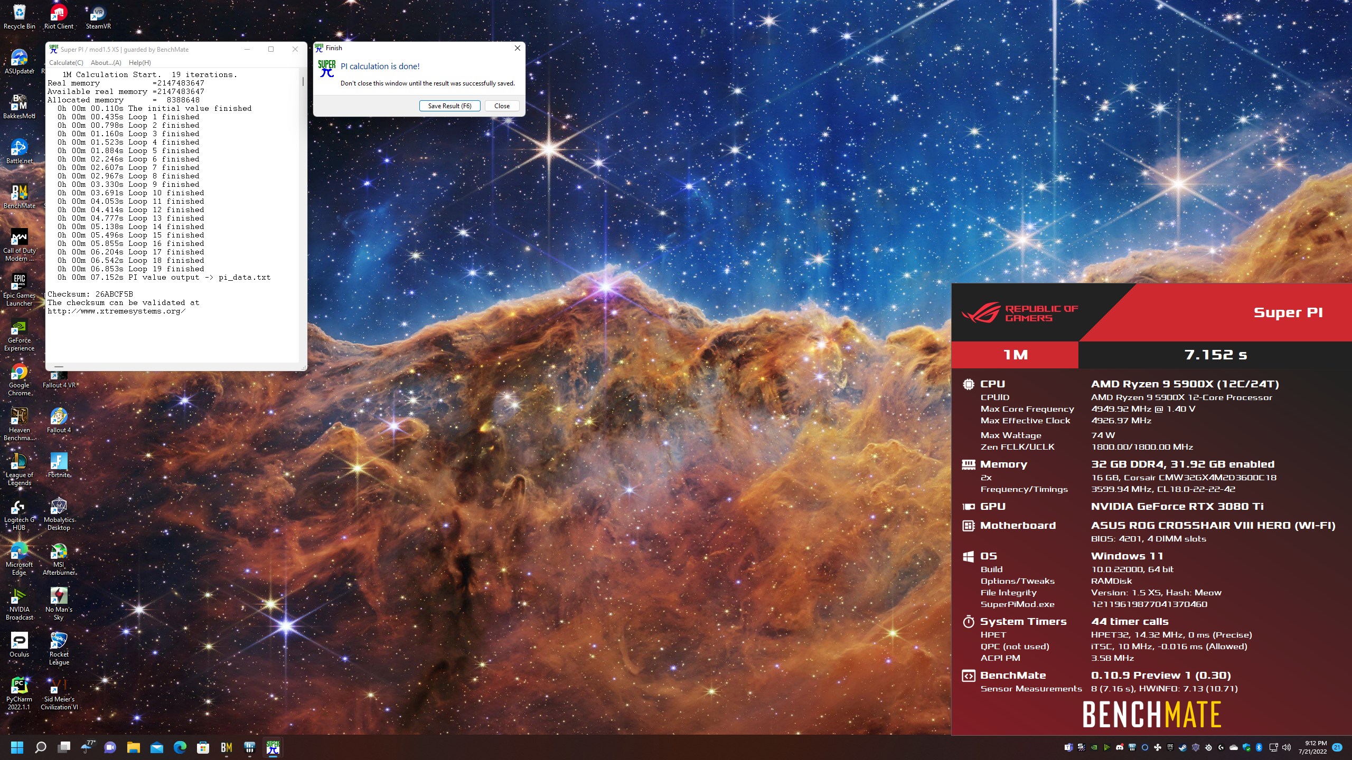Open the League of Legends desktop icon
The image size is (1352, 760).
(x=20, y=469)
